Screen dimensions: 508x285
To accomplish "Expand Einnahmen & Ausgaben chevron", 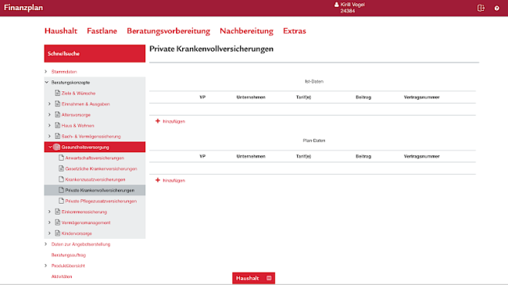I will click(49, 104).
